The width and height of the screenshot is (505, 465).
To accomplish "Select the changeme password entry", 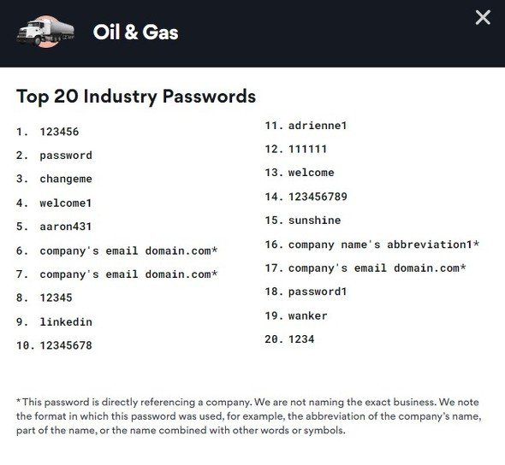I will (x=66, y=179).
